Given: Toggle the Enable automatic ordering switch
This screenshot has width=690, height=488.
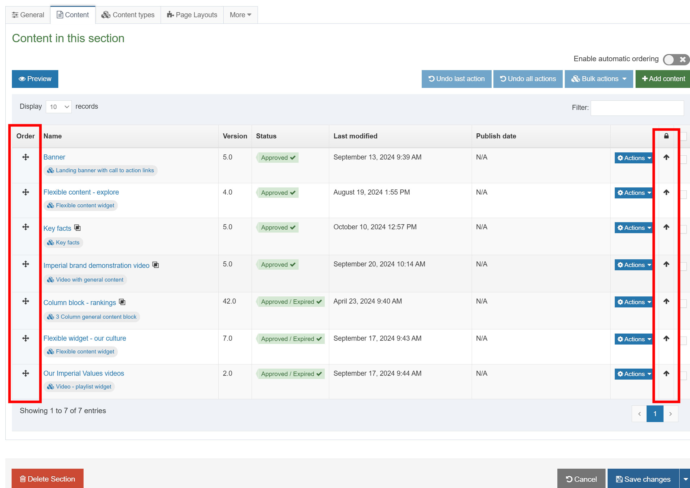Looking at the screenshot, I should pos(675,59).
